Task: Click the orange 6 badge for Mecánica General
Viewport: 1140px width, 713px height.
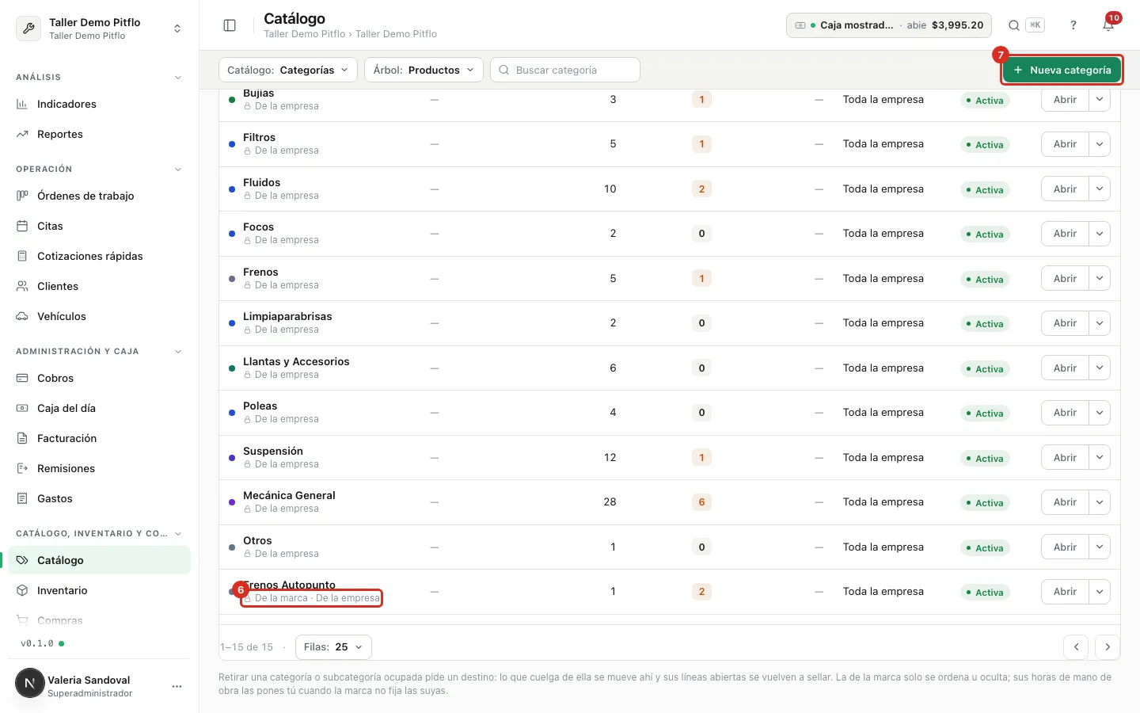Action: (x=701, y=502)
